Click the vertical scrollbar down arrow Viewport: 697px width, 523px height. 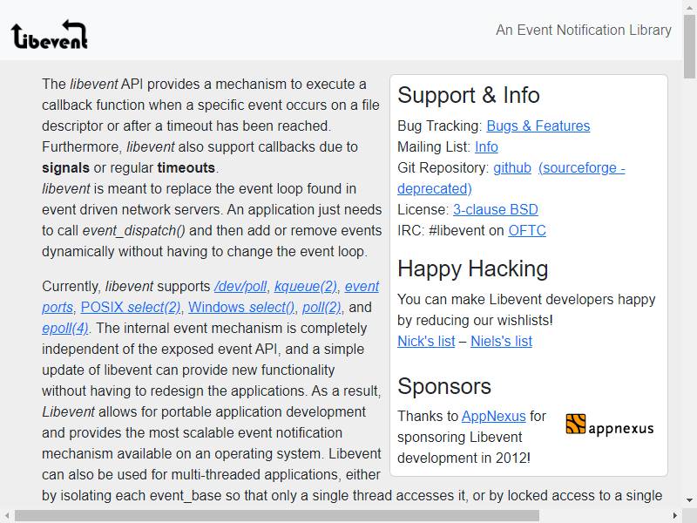689,499
